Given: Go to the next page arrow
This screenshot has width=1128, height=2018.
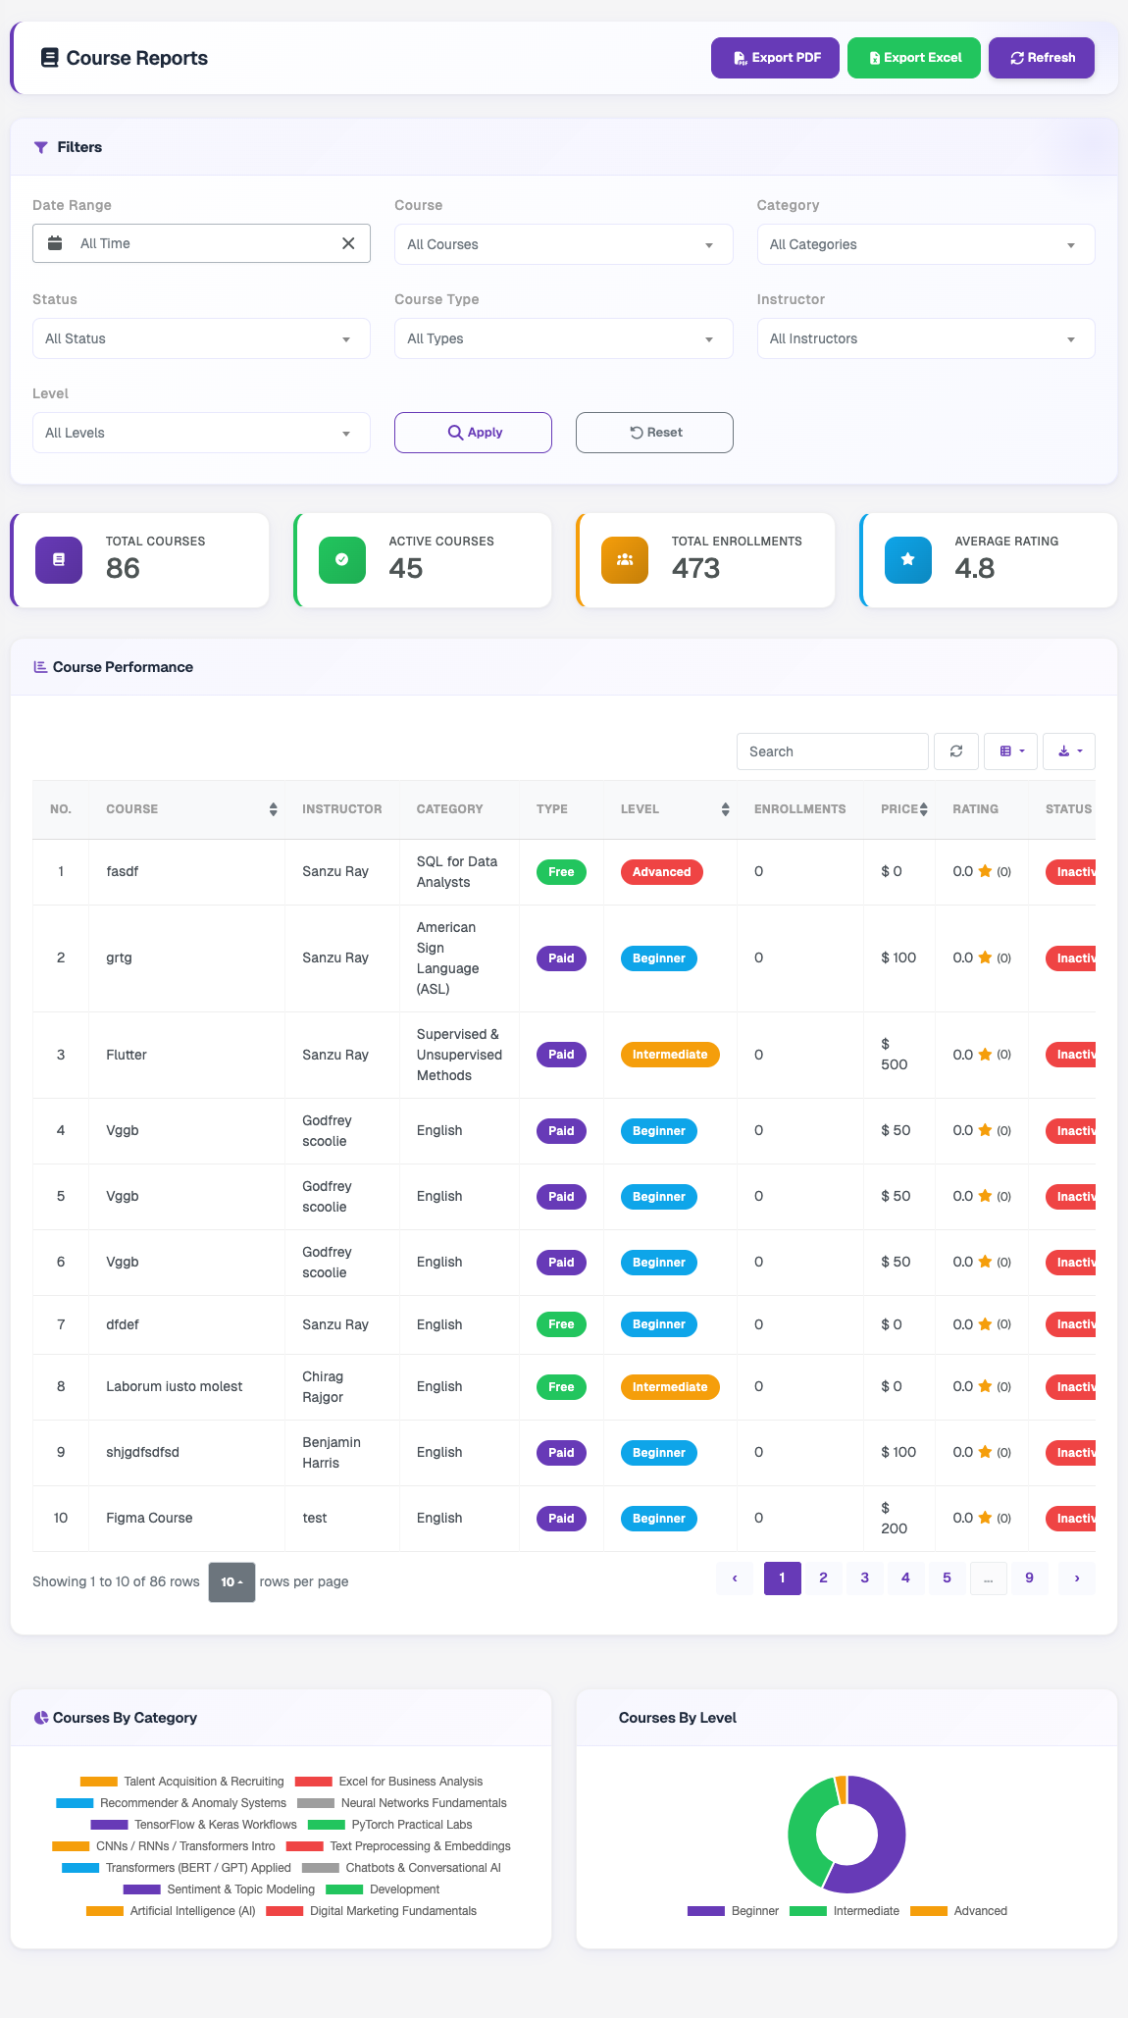Looking at the screenshot, I should coord(1077,1578).
